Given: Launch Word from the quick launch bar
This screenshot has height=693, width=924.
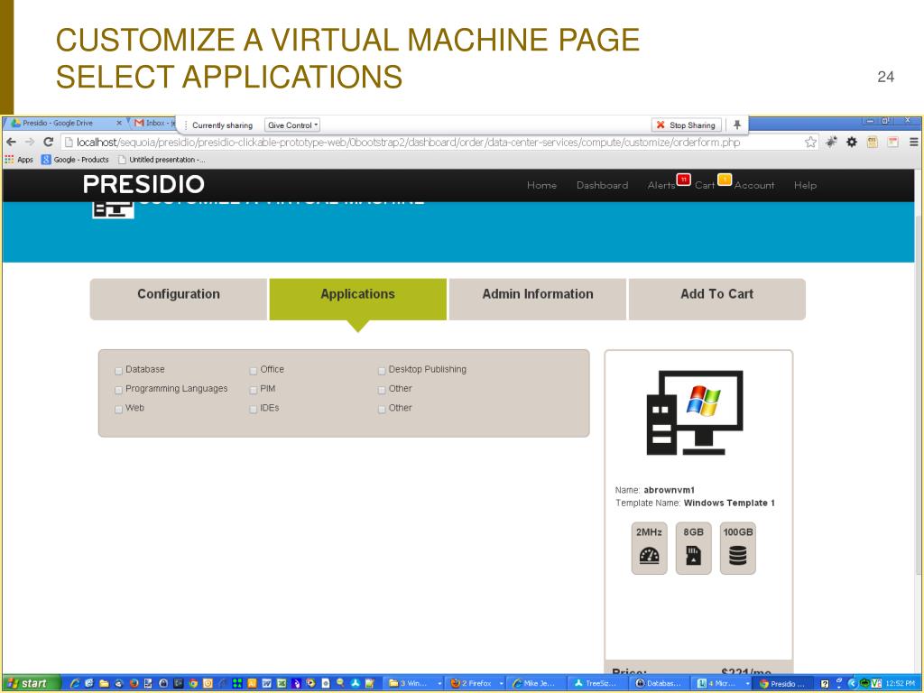Looking at the screenshot, I should [x=267, y=684].
